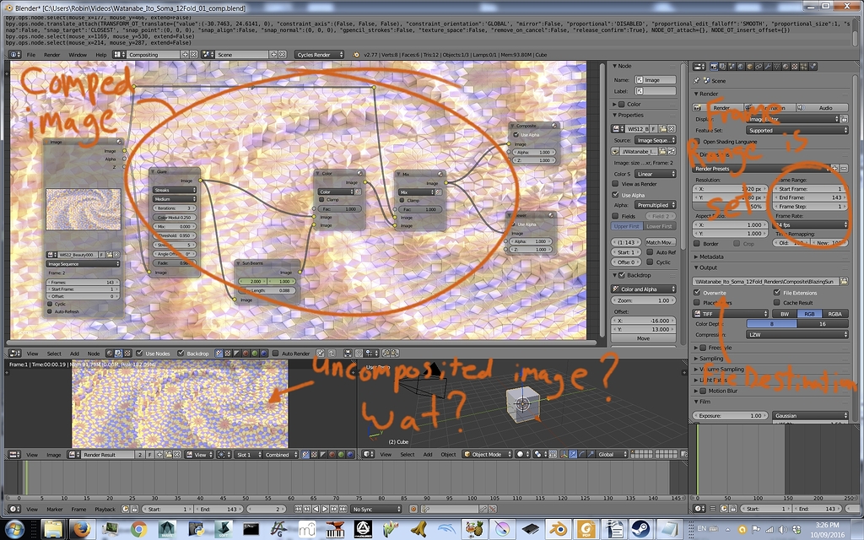The image size is (864, 540).
Task: Unlink image datablock X in node Properties panel
Action: (672, 129)
